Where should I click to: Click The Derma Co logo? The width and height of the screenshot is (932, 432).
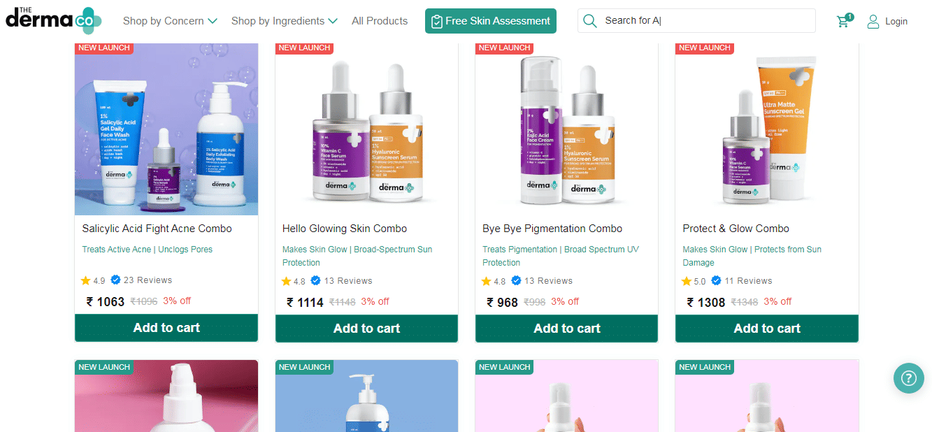(x=52, y=20)
